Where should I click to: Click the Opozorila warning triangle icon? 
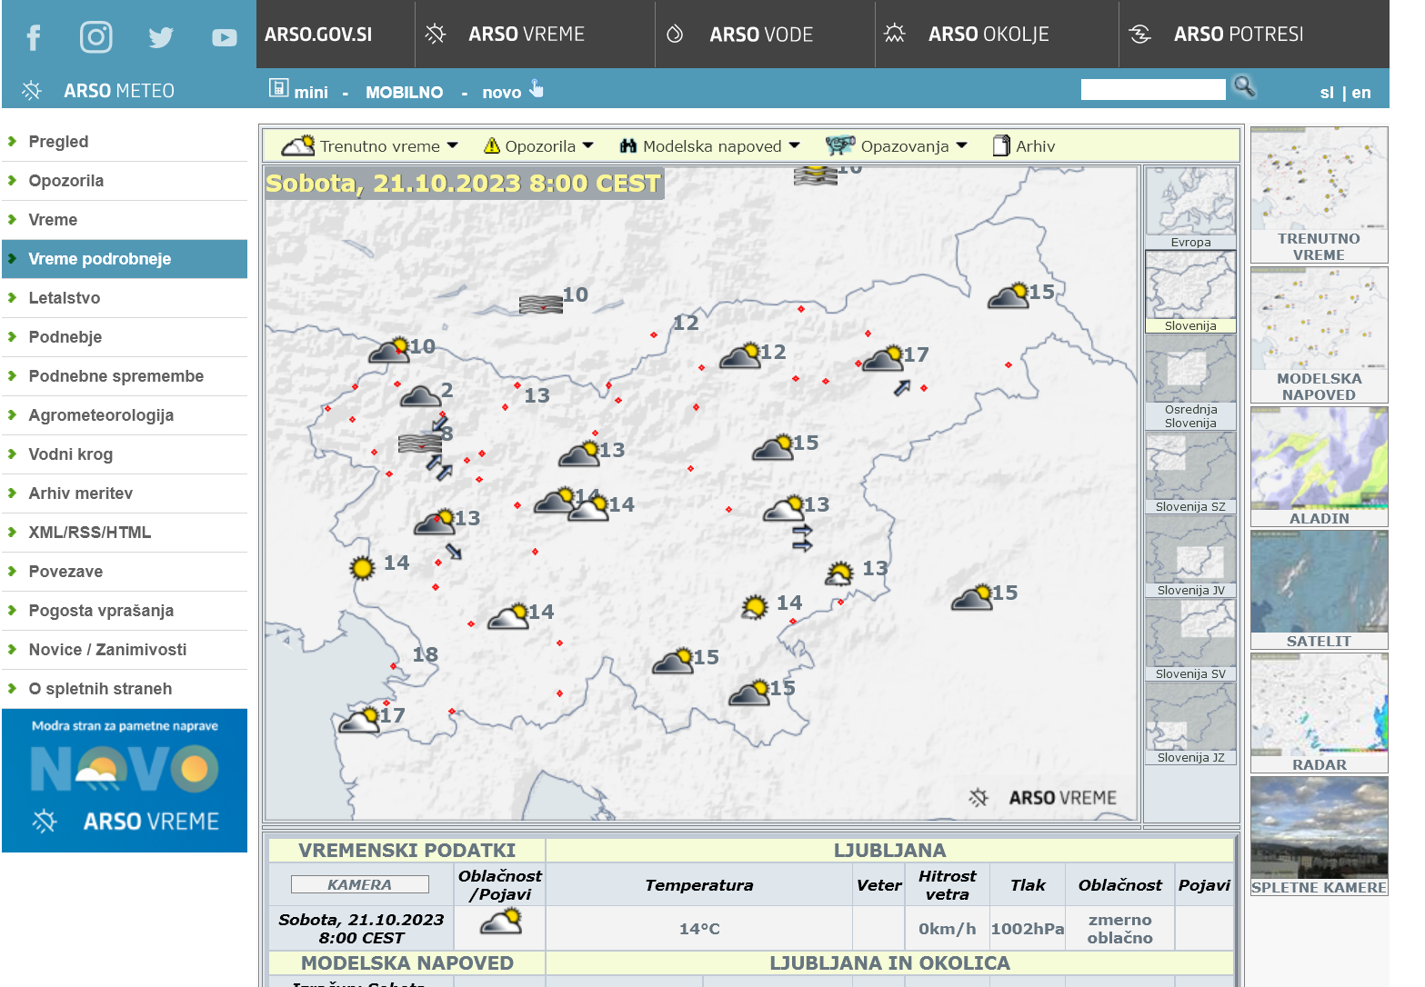click(492, 145)
